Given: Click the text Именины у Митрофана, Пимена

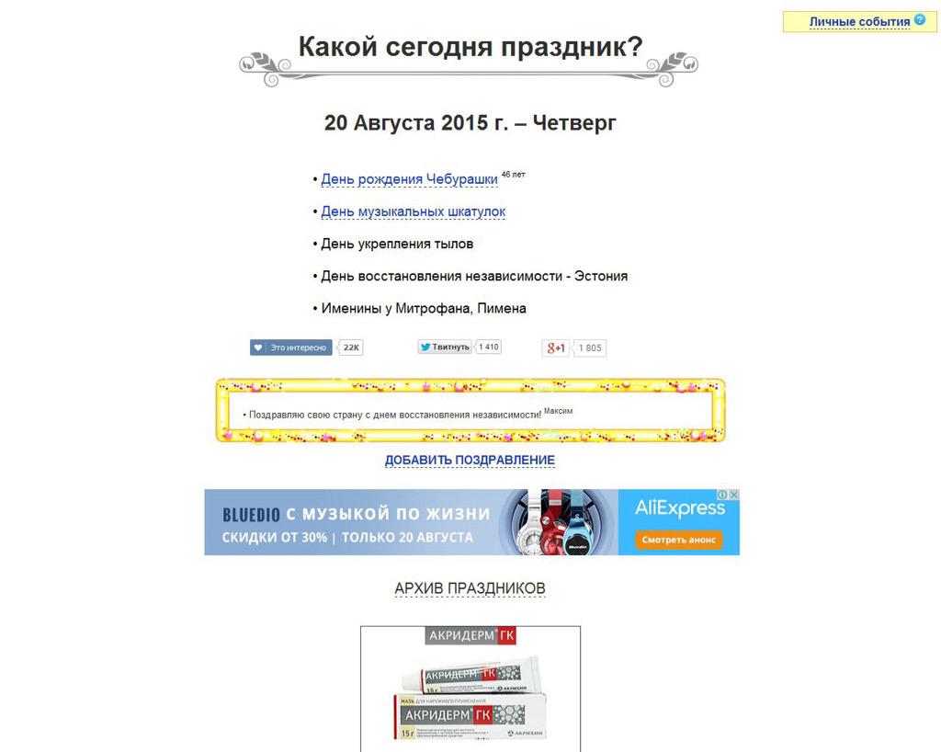Looking at the screenshot, I should tap(424, 309).
